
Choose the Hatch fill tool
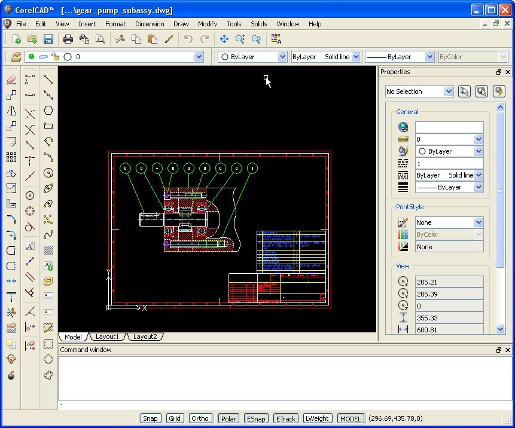48,250
